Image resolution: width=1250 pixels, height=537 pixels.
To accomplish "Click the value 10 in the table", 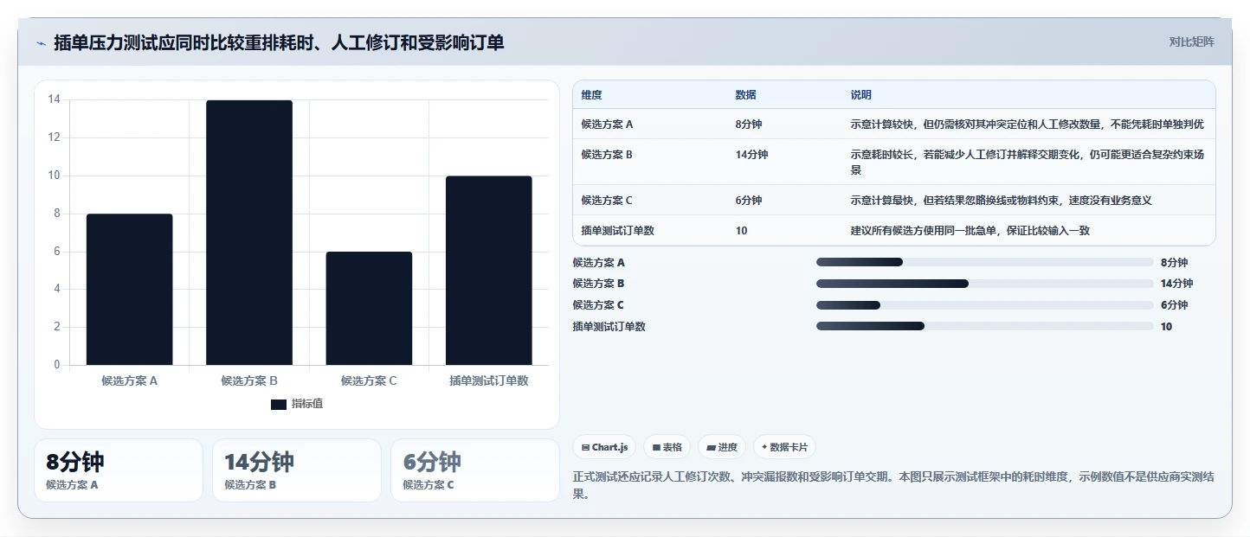I will pos(741,231).
